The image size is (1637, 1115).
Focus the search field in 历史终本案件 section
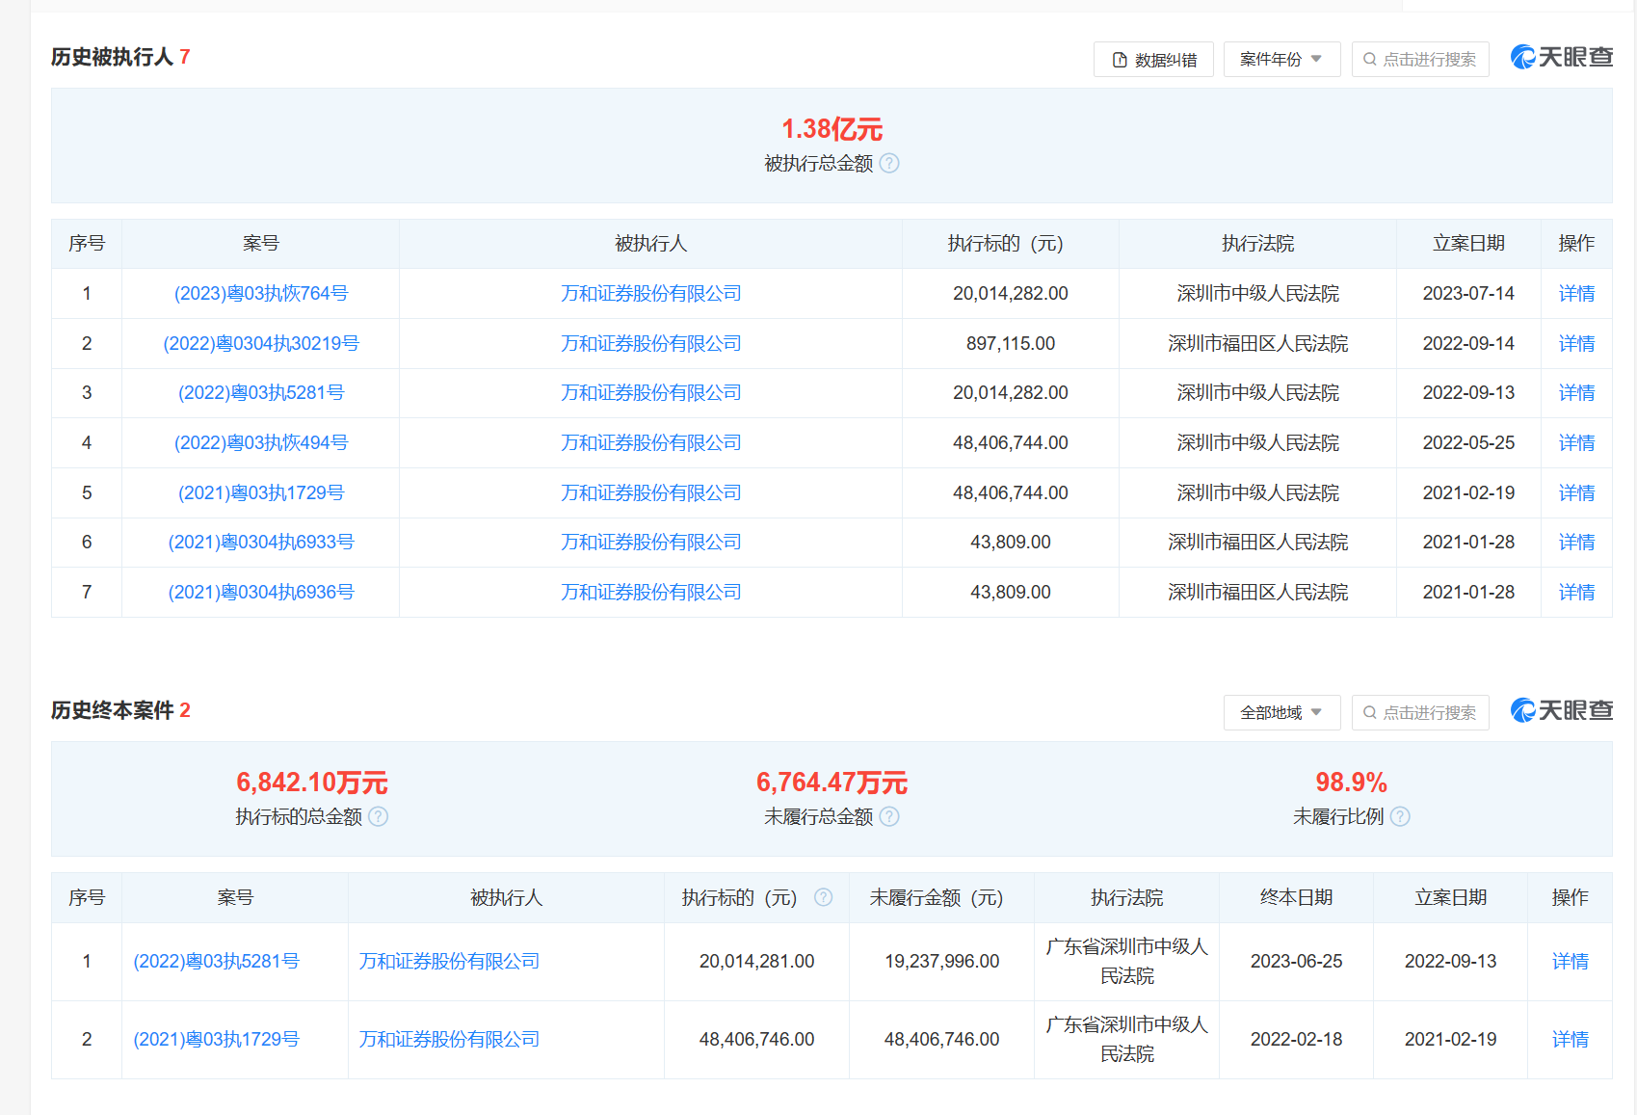coord(1420,713)
